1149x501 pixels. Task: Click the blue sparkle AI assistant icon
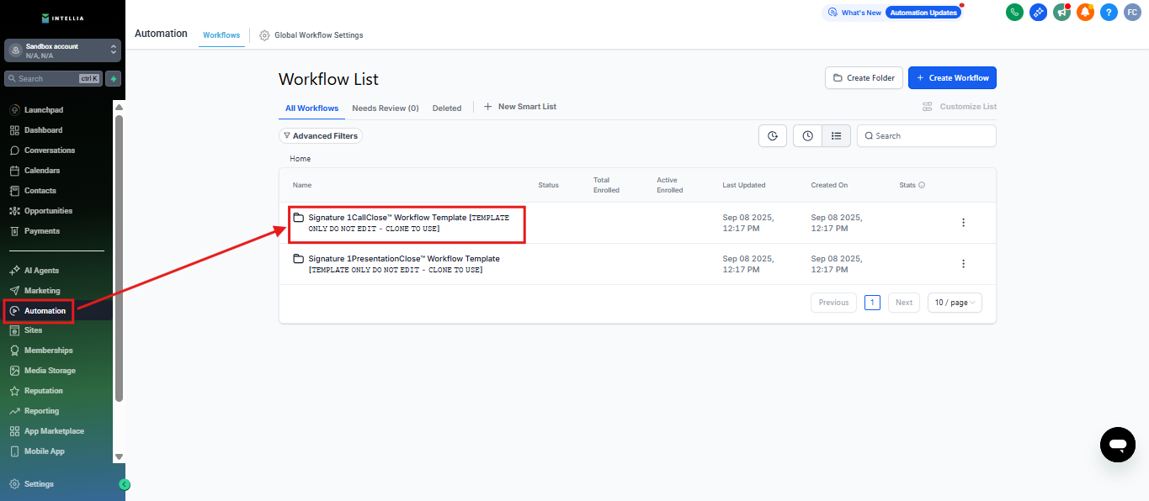pyautogui.click(x=1038, y=13)
